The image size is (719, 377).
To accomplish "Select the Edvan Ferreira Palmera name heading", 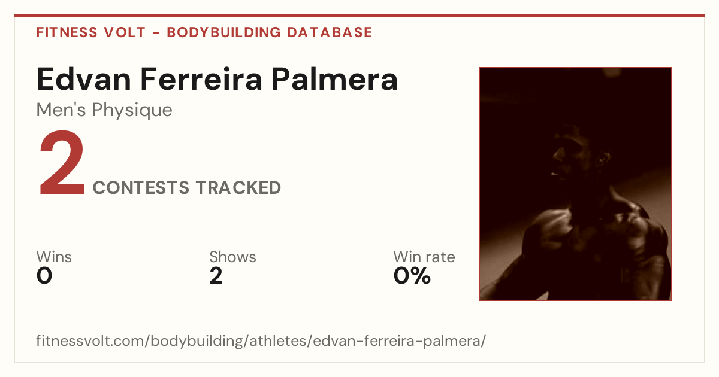I will click(x=217, y=80).
